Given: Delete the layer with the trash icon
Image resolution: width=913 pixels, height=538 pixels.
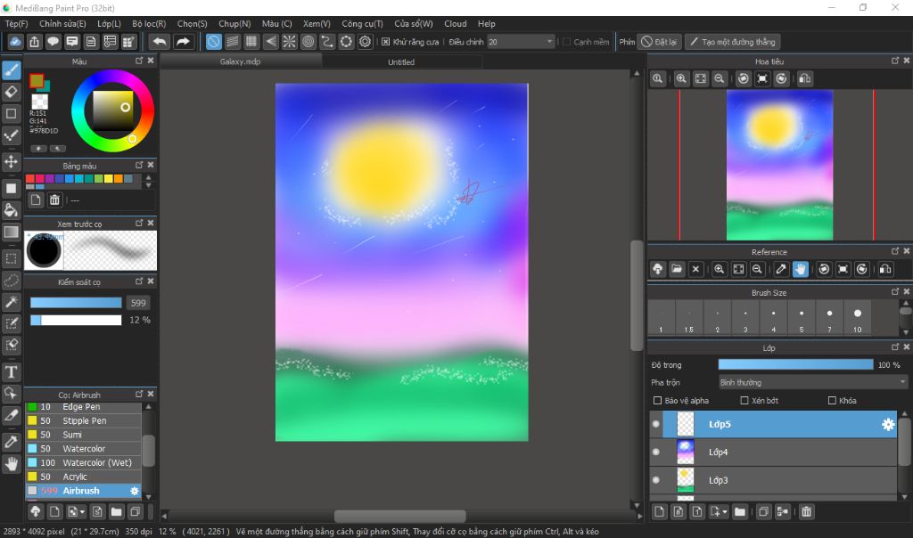Looking at the screenshot, I should (806, 512).
